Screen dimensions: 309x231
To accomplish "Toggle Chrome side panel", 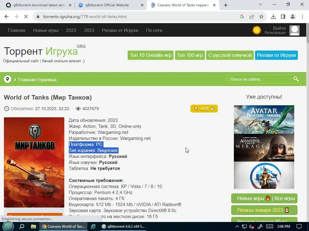I will point(283,17).
